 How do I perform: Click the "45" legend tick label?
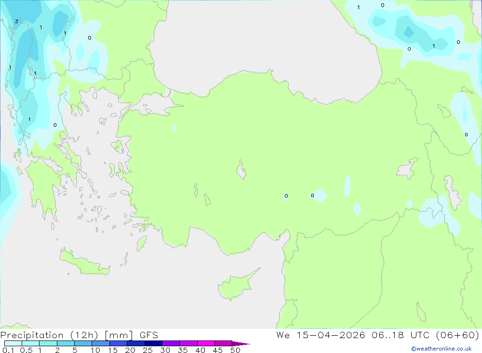[218, 350]
